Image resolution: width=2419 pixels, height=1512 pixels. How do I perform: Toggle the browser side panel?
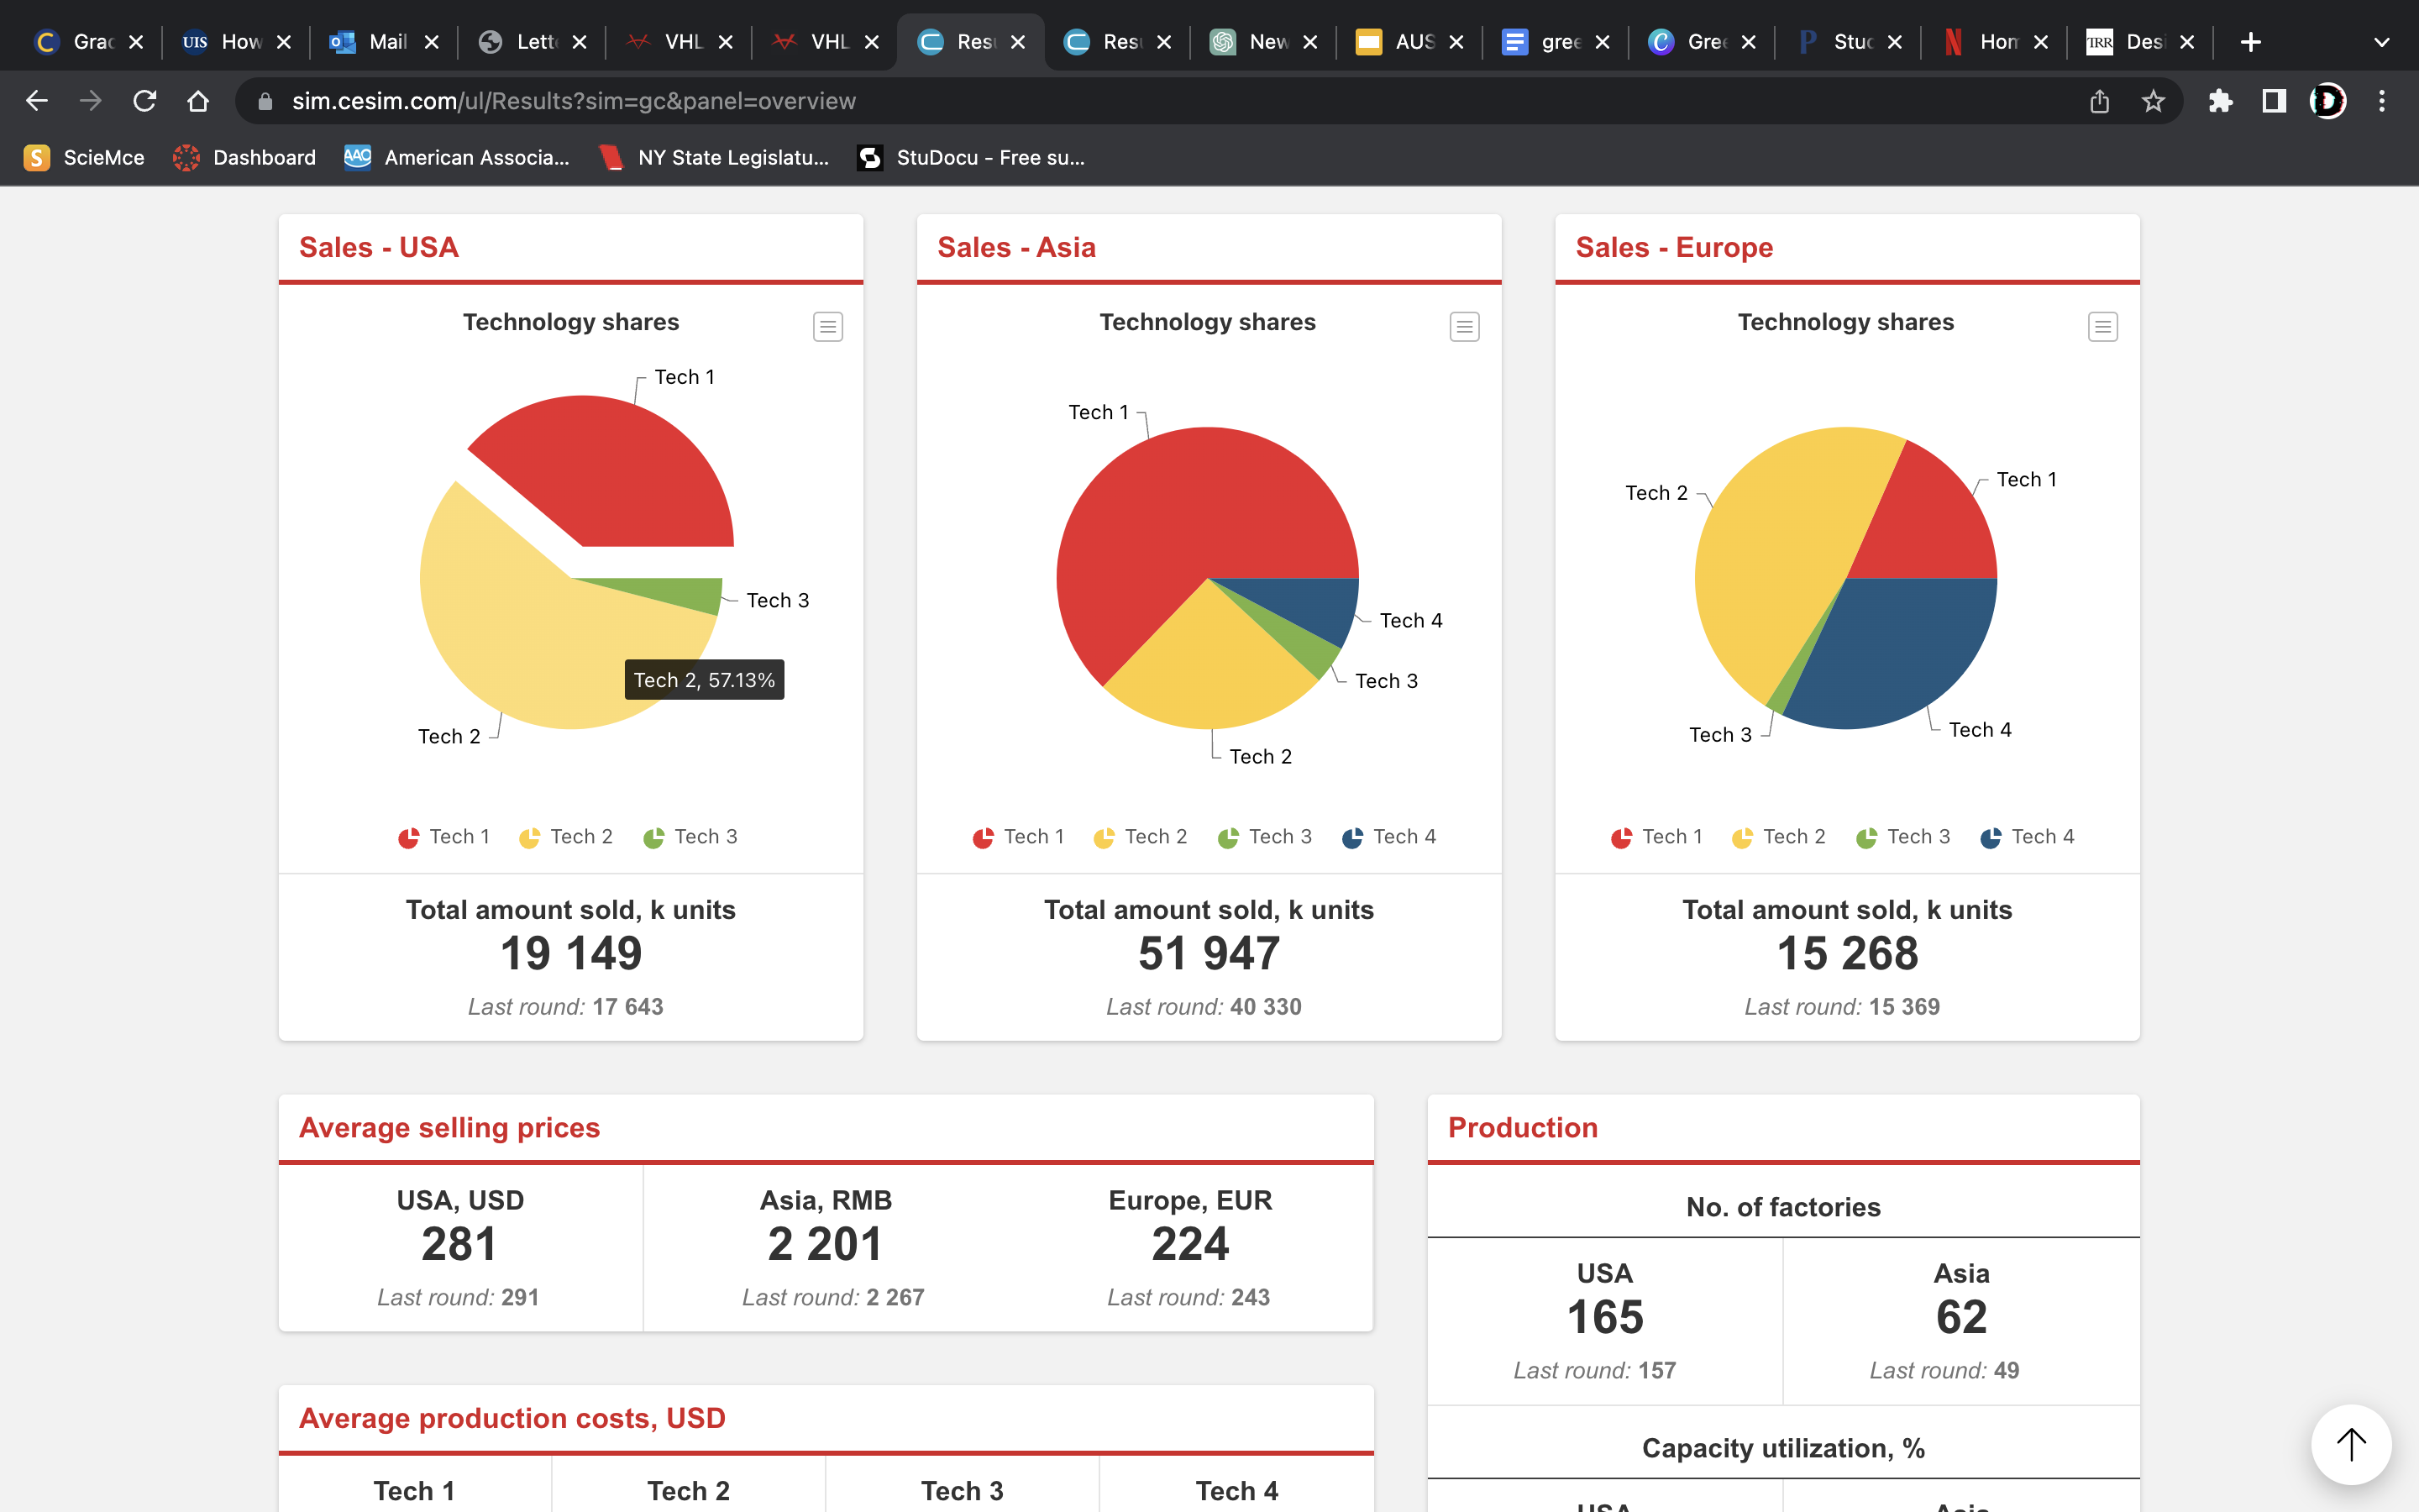coord(2274,101)
